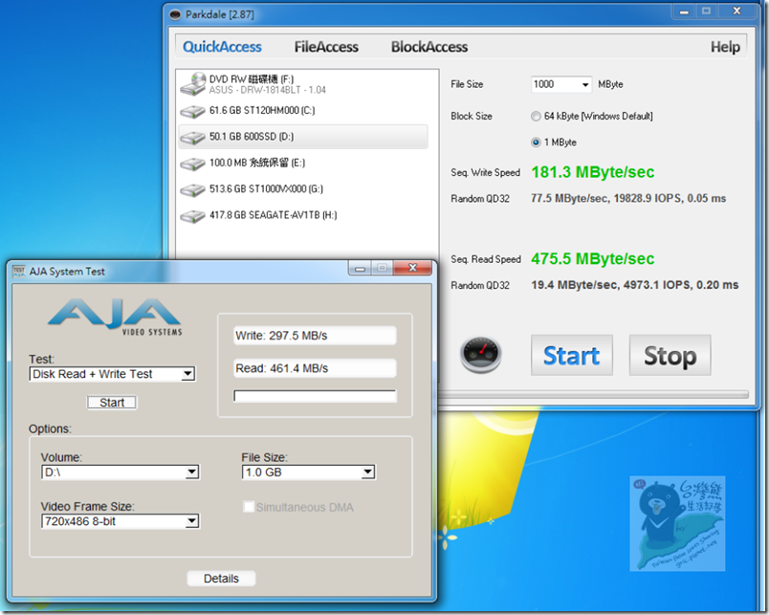Screen dimensions: 769x615
Task: Select the 50.1 GB 600SSD (D:) drive
Action: point(303,137)
